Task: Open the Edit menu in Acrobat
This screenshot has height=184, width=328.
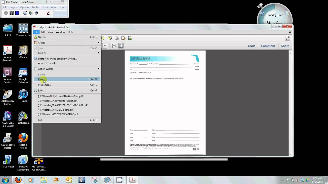Action: click(43, 32)
